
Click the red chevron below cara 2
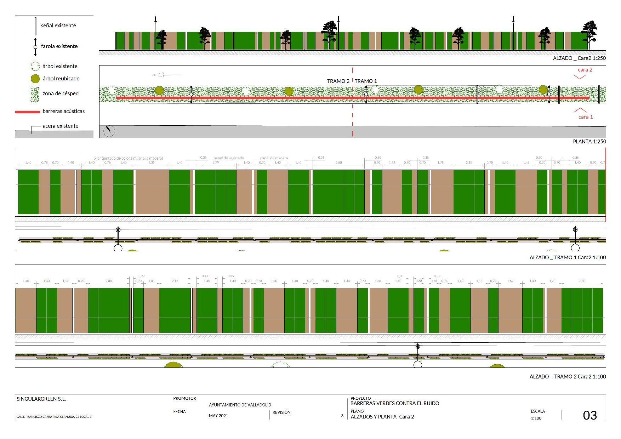click(580, 77)
